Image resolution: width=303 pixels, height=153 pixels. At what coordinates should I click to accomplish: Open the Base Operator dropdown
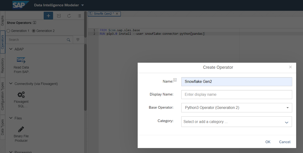click(x=287, y=108)
